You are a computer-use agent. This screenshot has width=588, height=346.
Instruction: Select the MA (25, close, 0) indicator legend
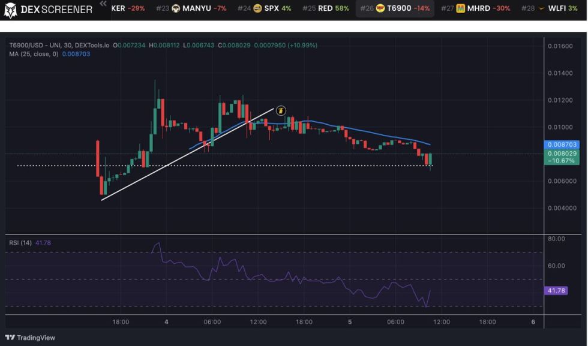tap(34, 54)
